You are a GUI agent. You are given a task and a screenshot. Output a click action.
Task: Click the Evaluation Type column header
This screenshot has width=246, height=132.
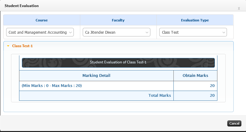point(195,20)
